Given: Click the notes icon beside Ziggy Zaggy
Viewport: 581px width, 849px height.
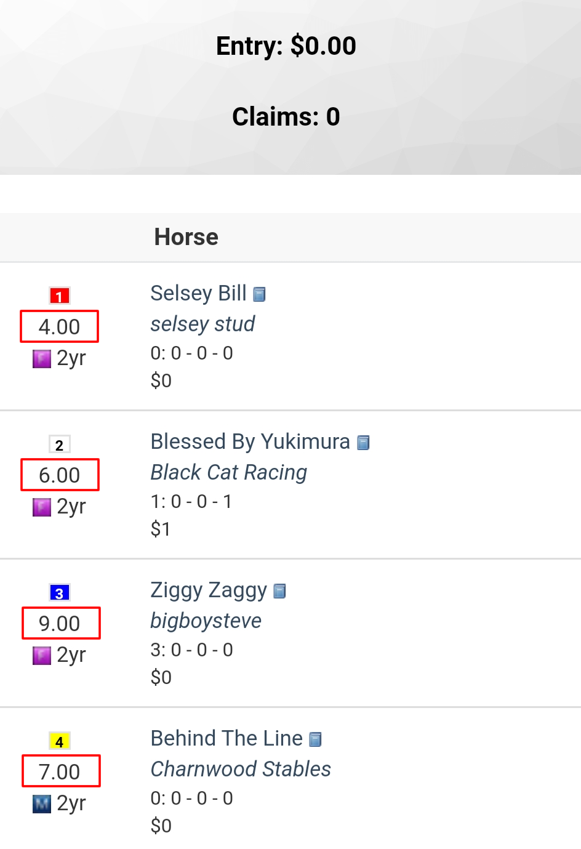Looking at the screenshot, I should tap(279, 592).
